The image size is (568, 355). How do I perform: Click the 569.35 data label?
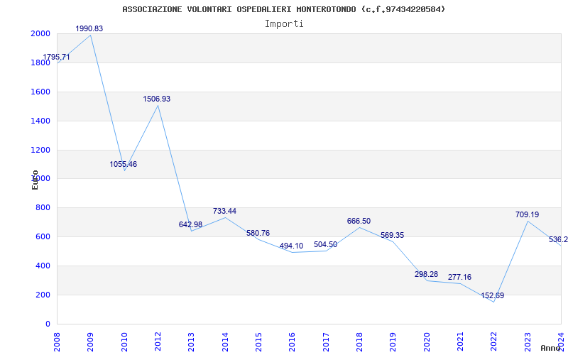coord(392,235)
